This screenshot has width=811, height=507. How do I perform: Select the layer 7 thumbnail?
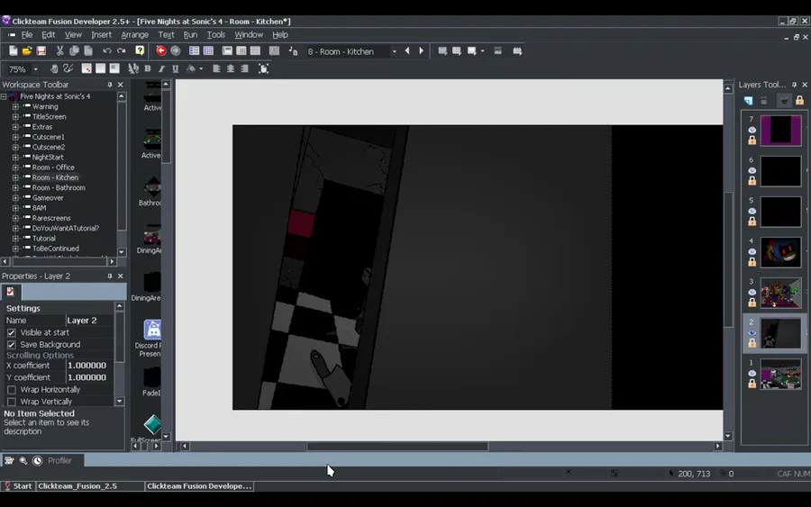780,131
